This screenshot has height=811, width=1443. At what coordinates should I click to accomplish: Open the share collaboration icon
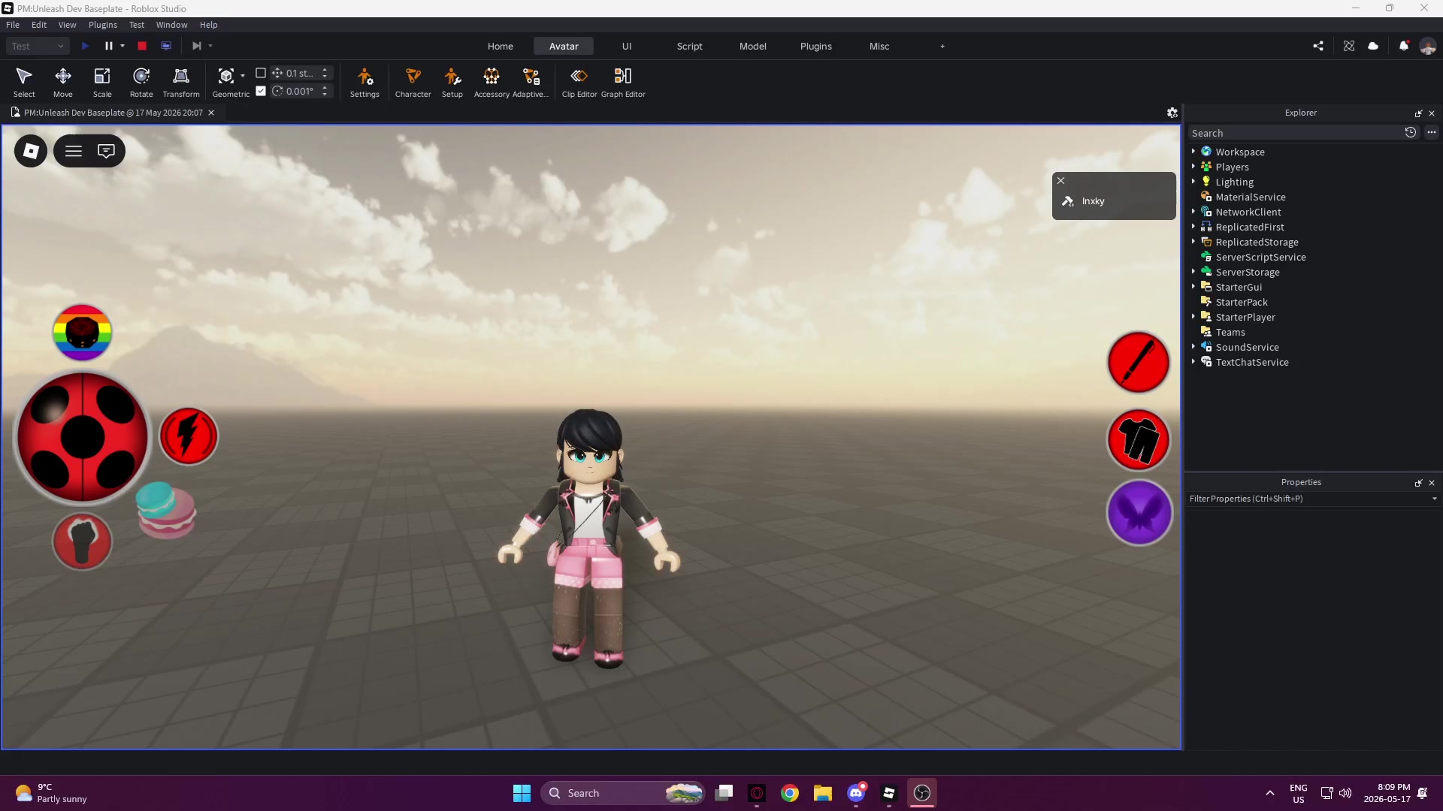click(x=1318, y=46)
